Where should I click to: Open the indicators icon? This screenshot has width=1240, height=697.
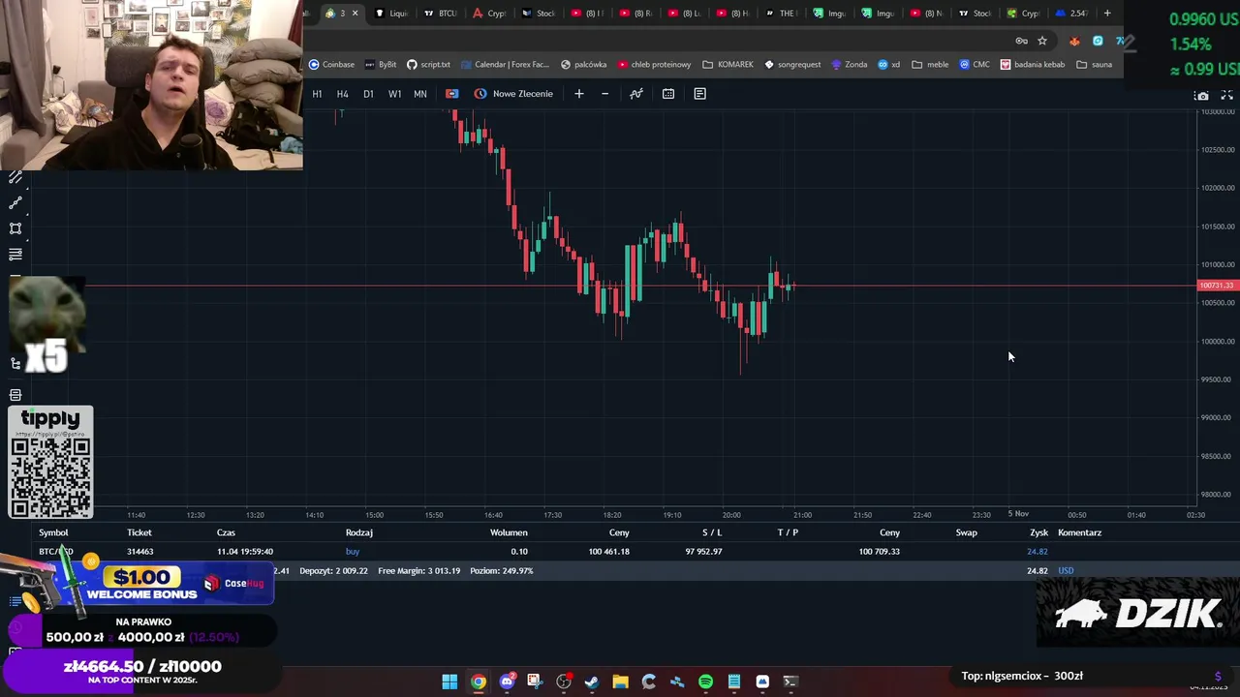[x=636, y=94]
